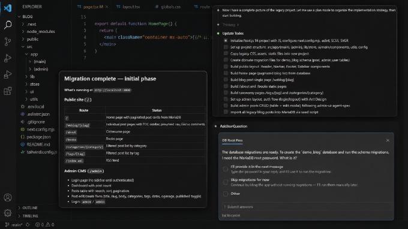Toggle the Initialize Next.js 16 project todo
This screenshot has height=229, width=408.
[x=226, y=41]
